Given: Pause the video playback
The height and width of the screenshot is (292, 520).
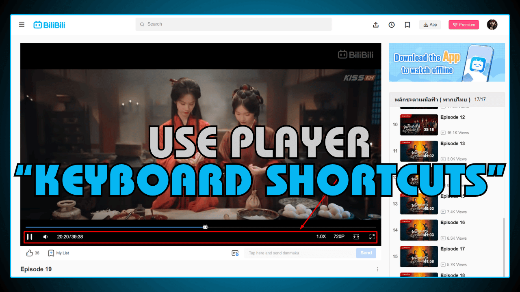Looking at the screenshot, I should (29, 236).
